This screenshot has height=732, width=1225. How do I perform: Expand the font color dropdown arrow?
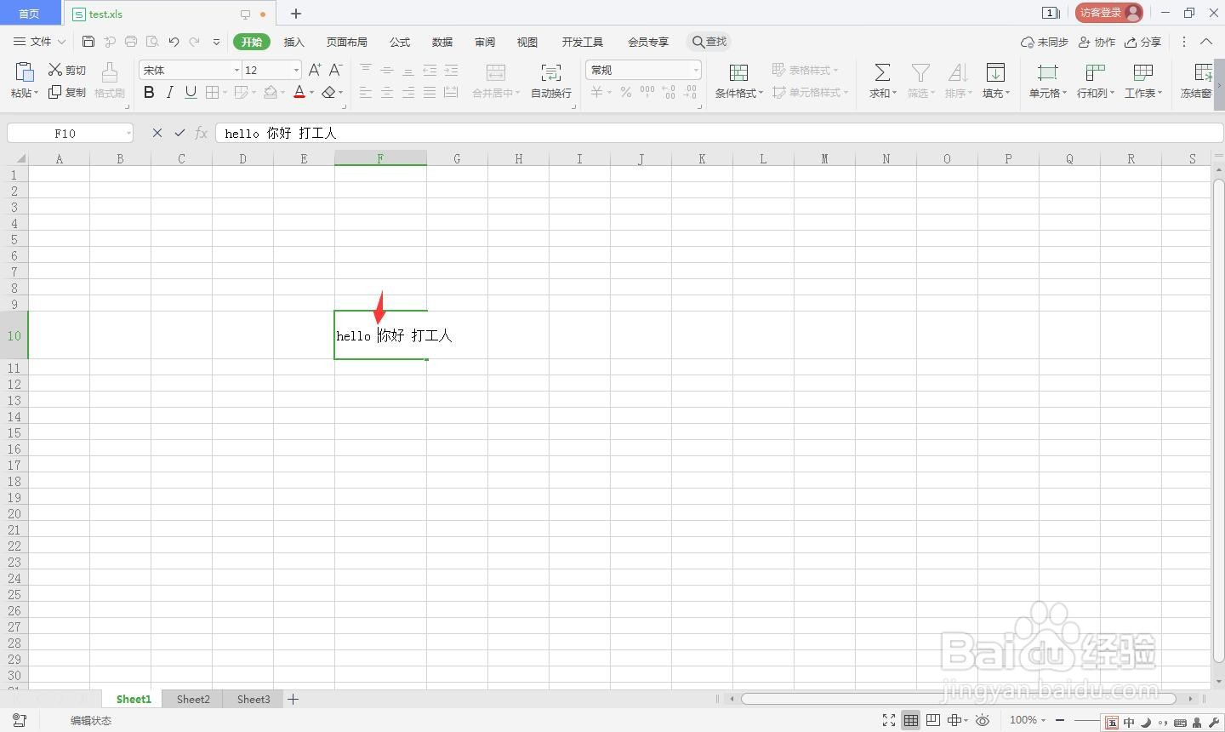pos(311,93)
